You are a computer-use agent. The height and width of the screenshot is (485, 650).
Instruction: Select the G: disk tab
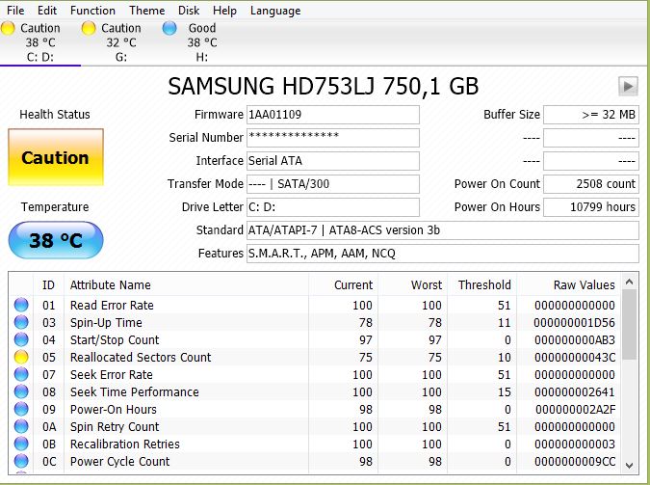[121, 42]
